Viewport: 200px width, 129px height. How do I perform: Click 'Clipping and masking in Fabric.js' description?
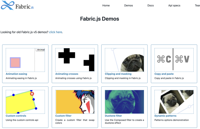point(123,78)
